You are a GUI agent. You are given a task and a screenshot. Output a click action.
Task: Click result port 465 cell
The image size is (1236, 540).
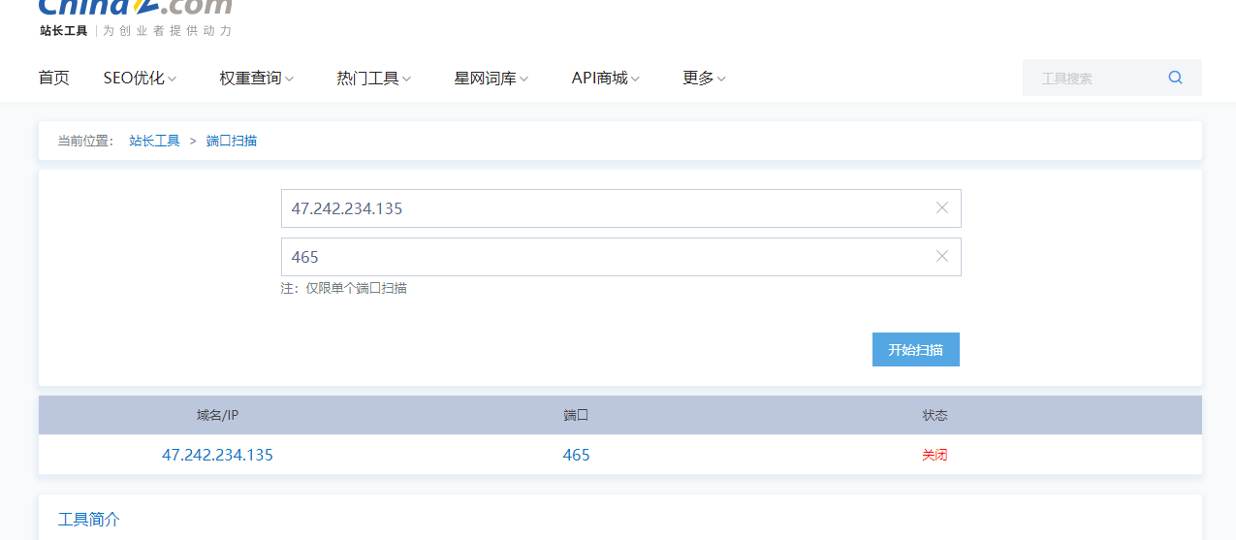576,455
